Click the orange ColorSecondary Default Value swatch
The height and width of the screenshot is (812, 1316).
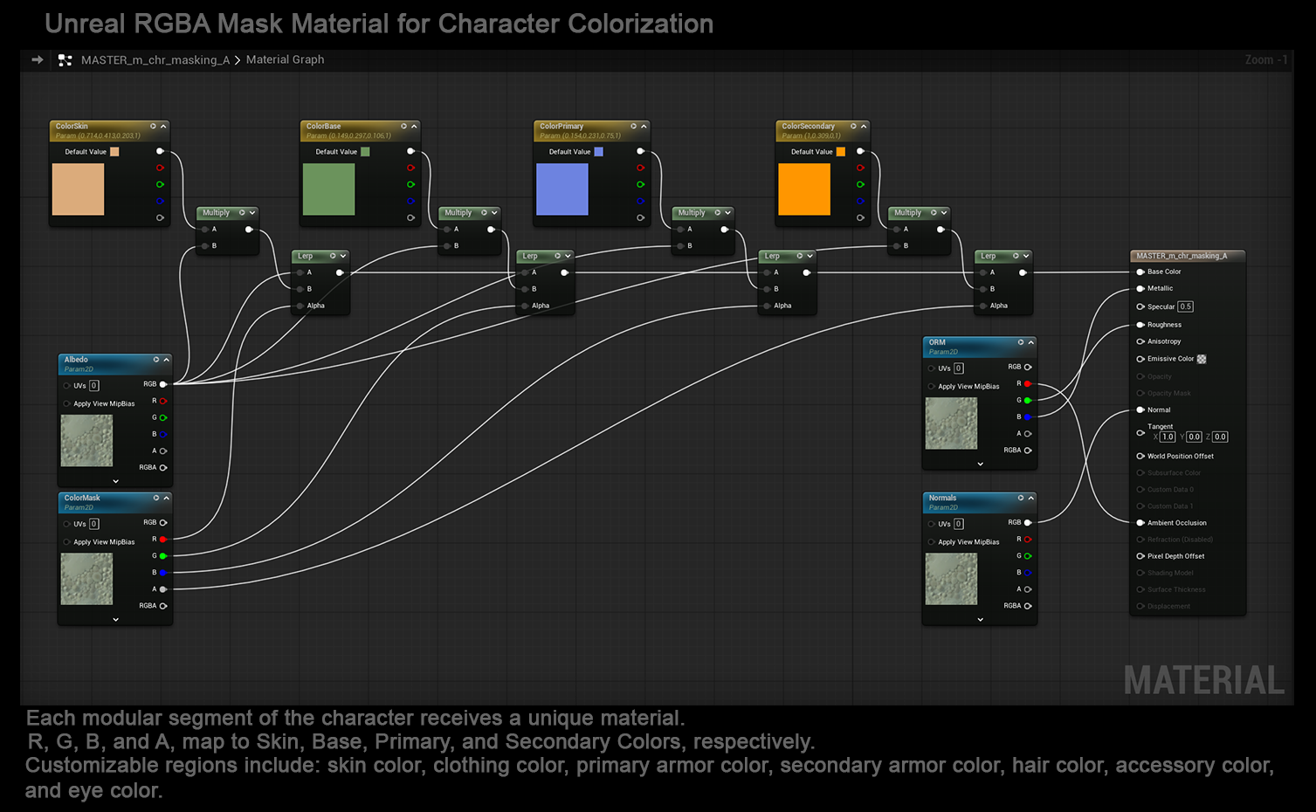840,152
